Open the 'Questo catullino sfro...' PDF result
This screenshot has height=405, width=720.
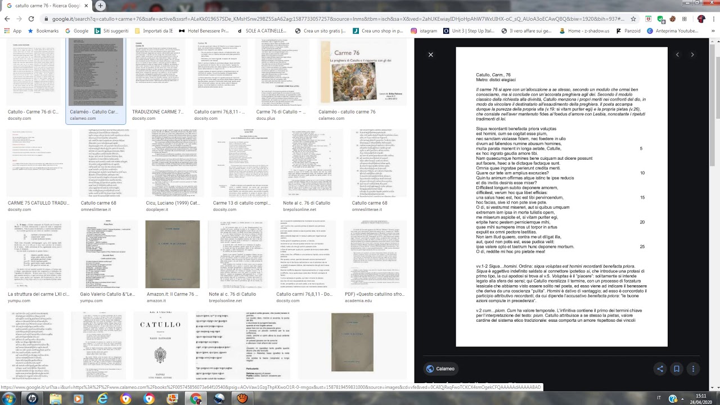click(375, 254)
